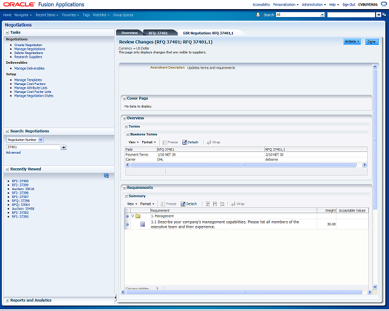389x311 pixels.
Task: Open the Personalization menu
Action: pyautogui.click(x=286, y=4)
